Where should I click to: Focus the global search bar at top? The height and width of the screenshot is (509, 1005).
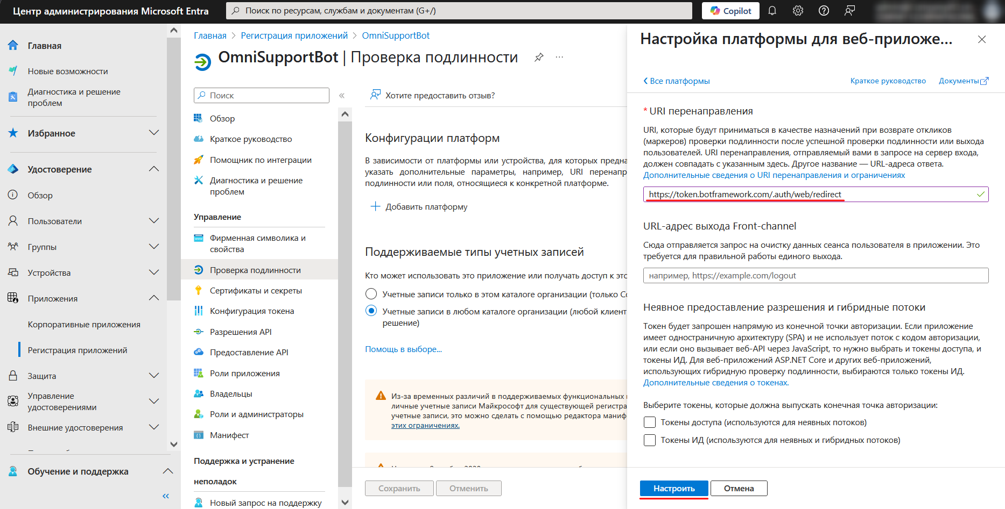pos(459,11)
